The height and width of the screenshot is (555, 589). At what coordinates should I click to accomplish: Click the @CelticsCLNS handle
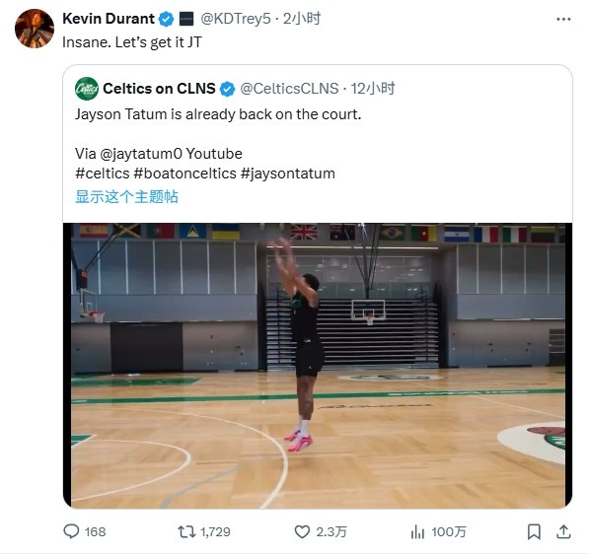coord(289,89)
